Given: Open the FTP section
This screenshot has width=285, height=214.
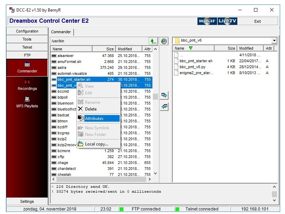Looking at the screenshot, I should coord(27,55).
